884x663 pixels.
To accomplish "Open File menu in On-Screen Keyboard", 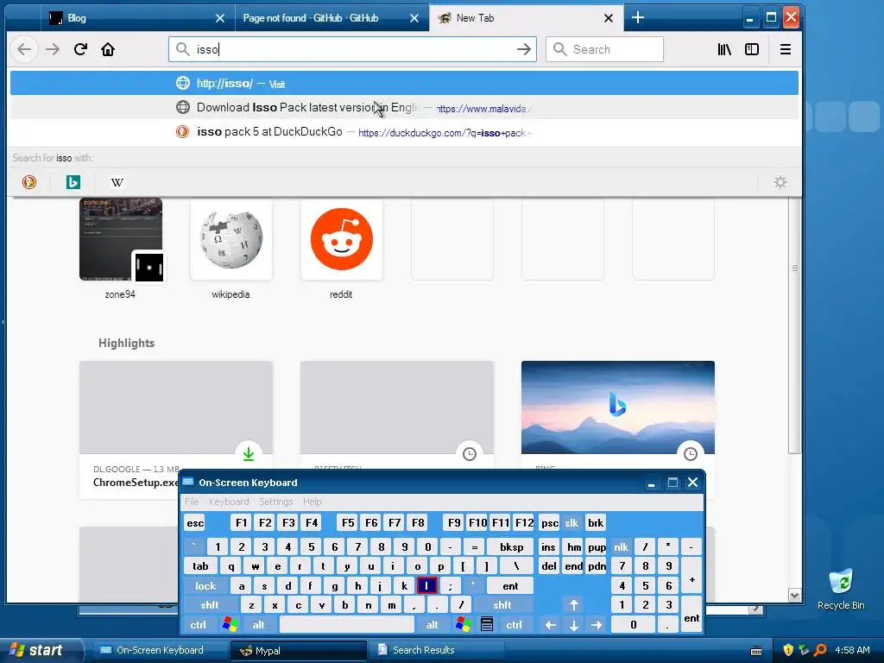I will pyautogui.click(x=192, y=502).
